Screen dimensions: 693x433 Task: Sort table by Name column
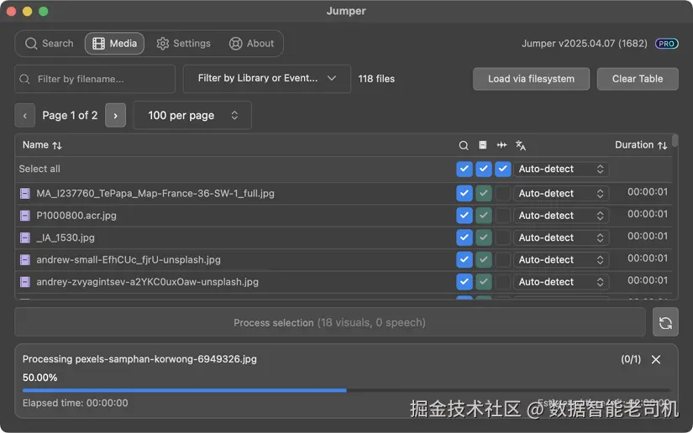[42, 145]
